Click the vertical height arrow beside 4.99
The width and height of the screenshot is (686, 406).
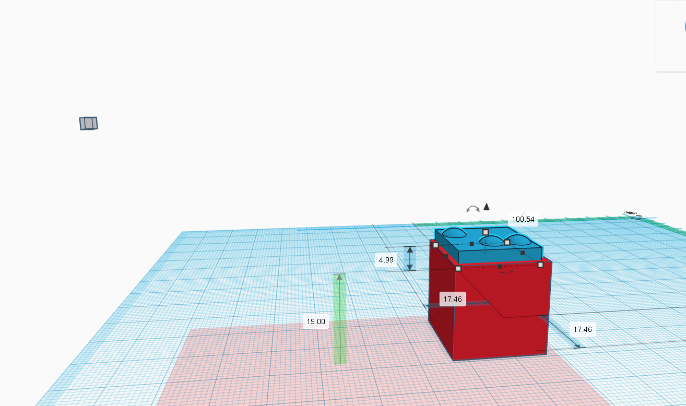point(410,258)
